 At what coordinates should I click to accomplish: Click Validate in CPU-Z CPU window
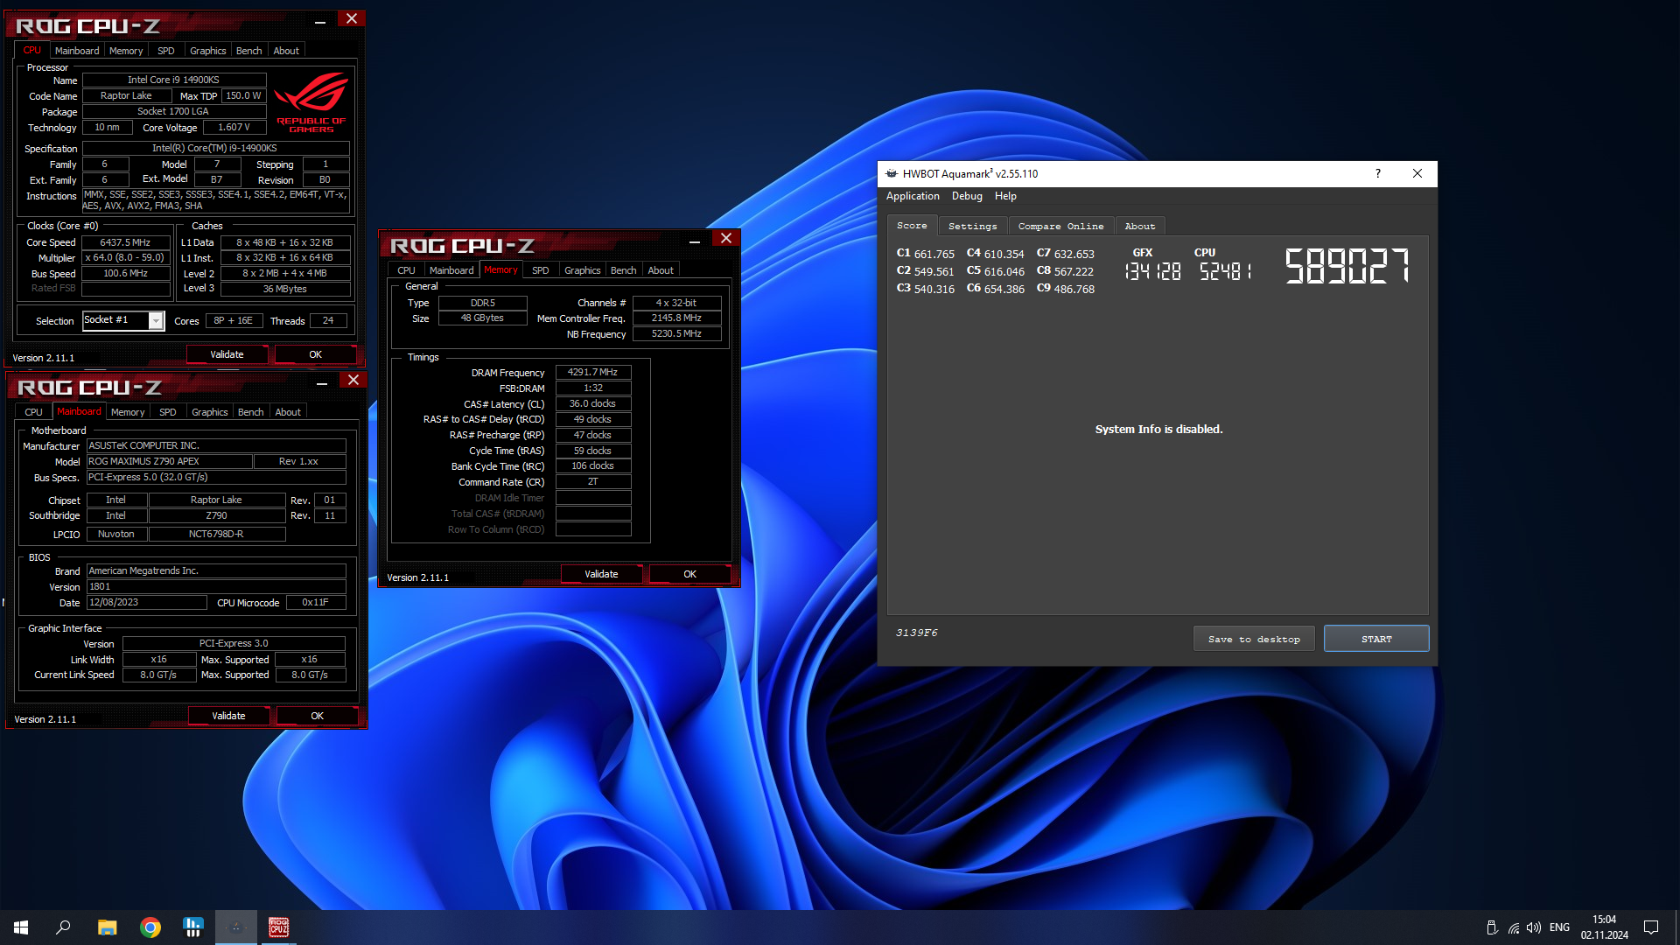point(227,354)
